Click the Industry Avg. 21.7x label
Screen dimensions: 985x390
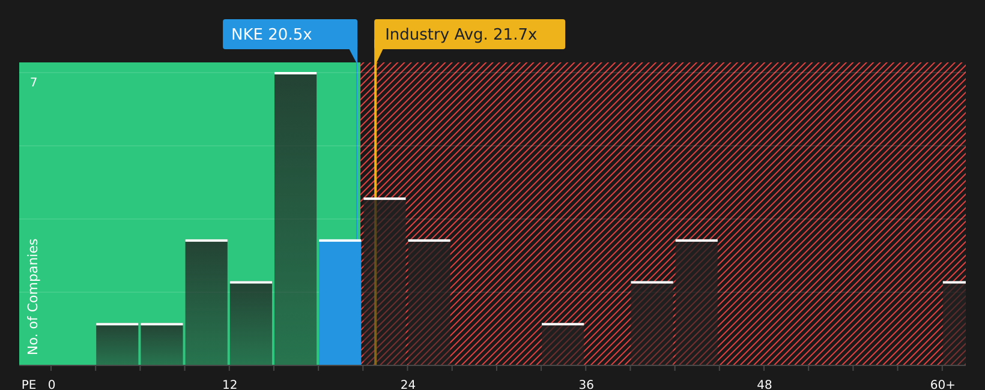[x=470, y=34]
